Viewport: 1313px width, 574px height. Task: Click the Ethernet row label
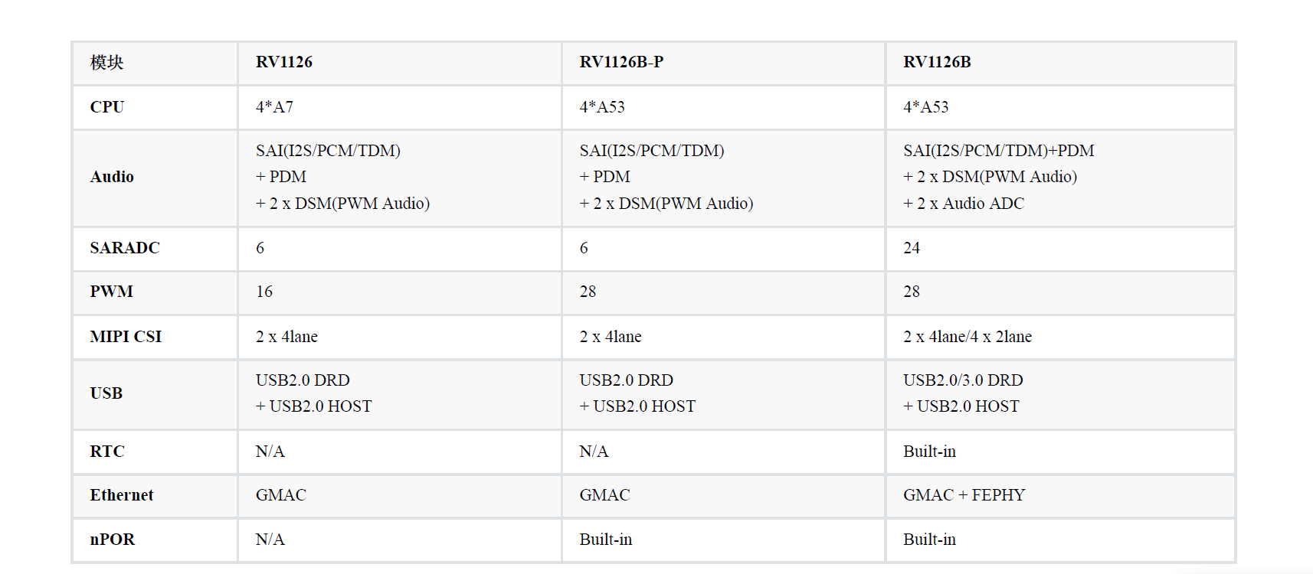click(x=122, y=495)
